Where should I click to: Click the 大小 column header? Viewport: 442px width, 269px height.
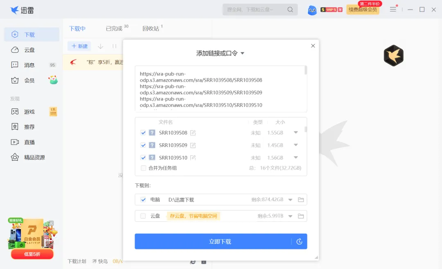[280, 122]
